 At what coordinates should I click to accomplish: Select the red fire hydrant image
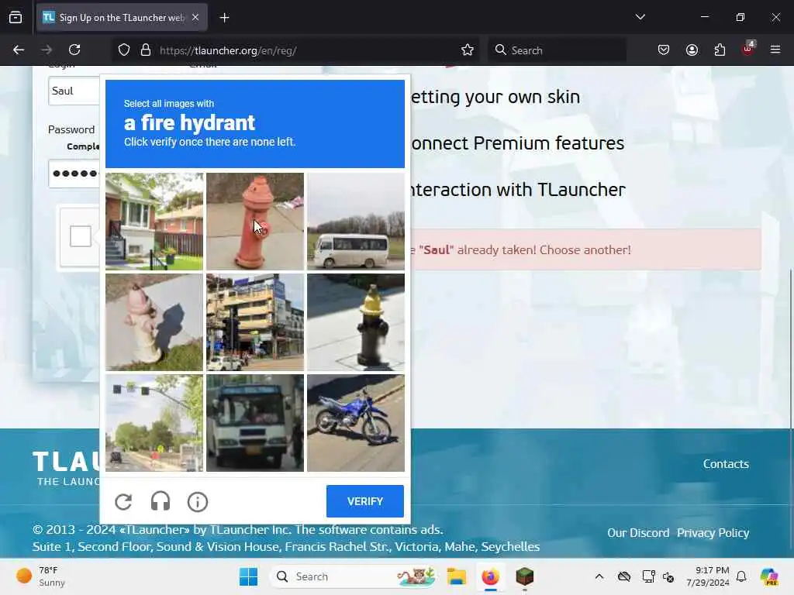(x=255, y=222)
